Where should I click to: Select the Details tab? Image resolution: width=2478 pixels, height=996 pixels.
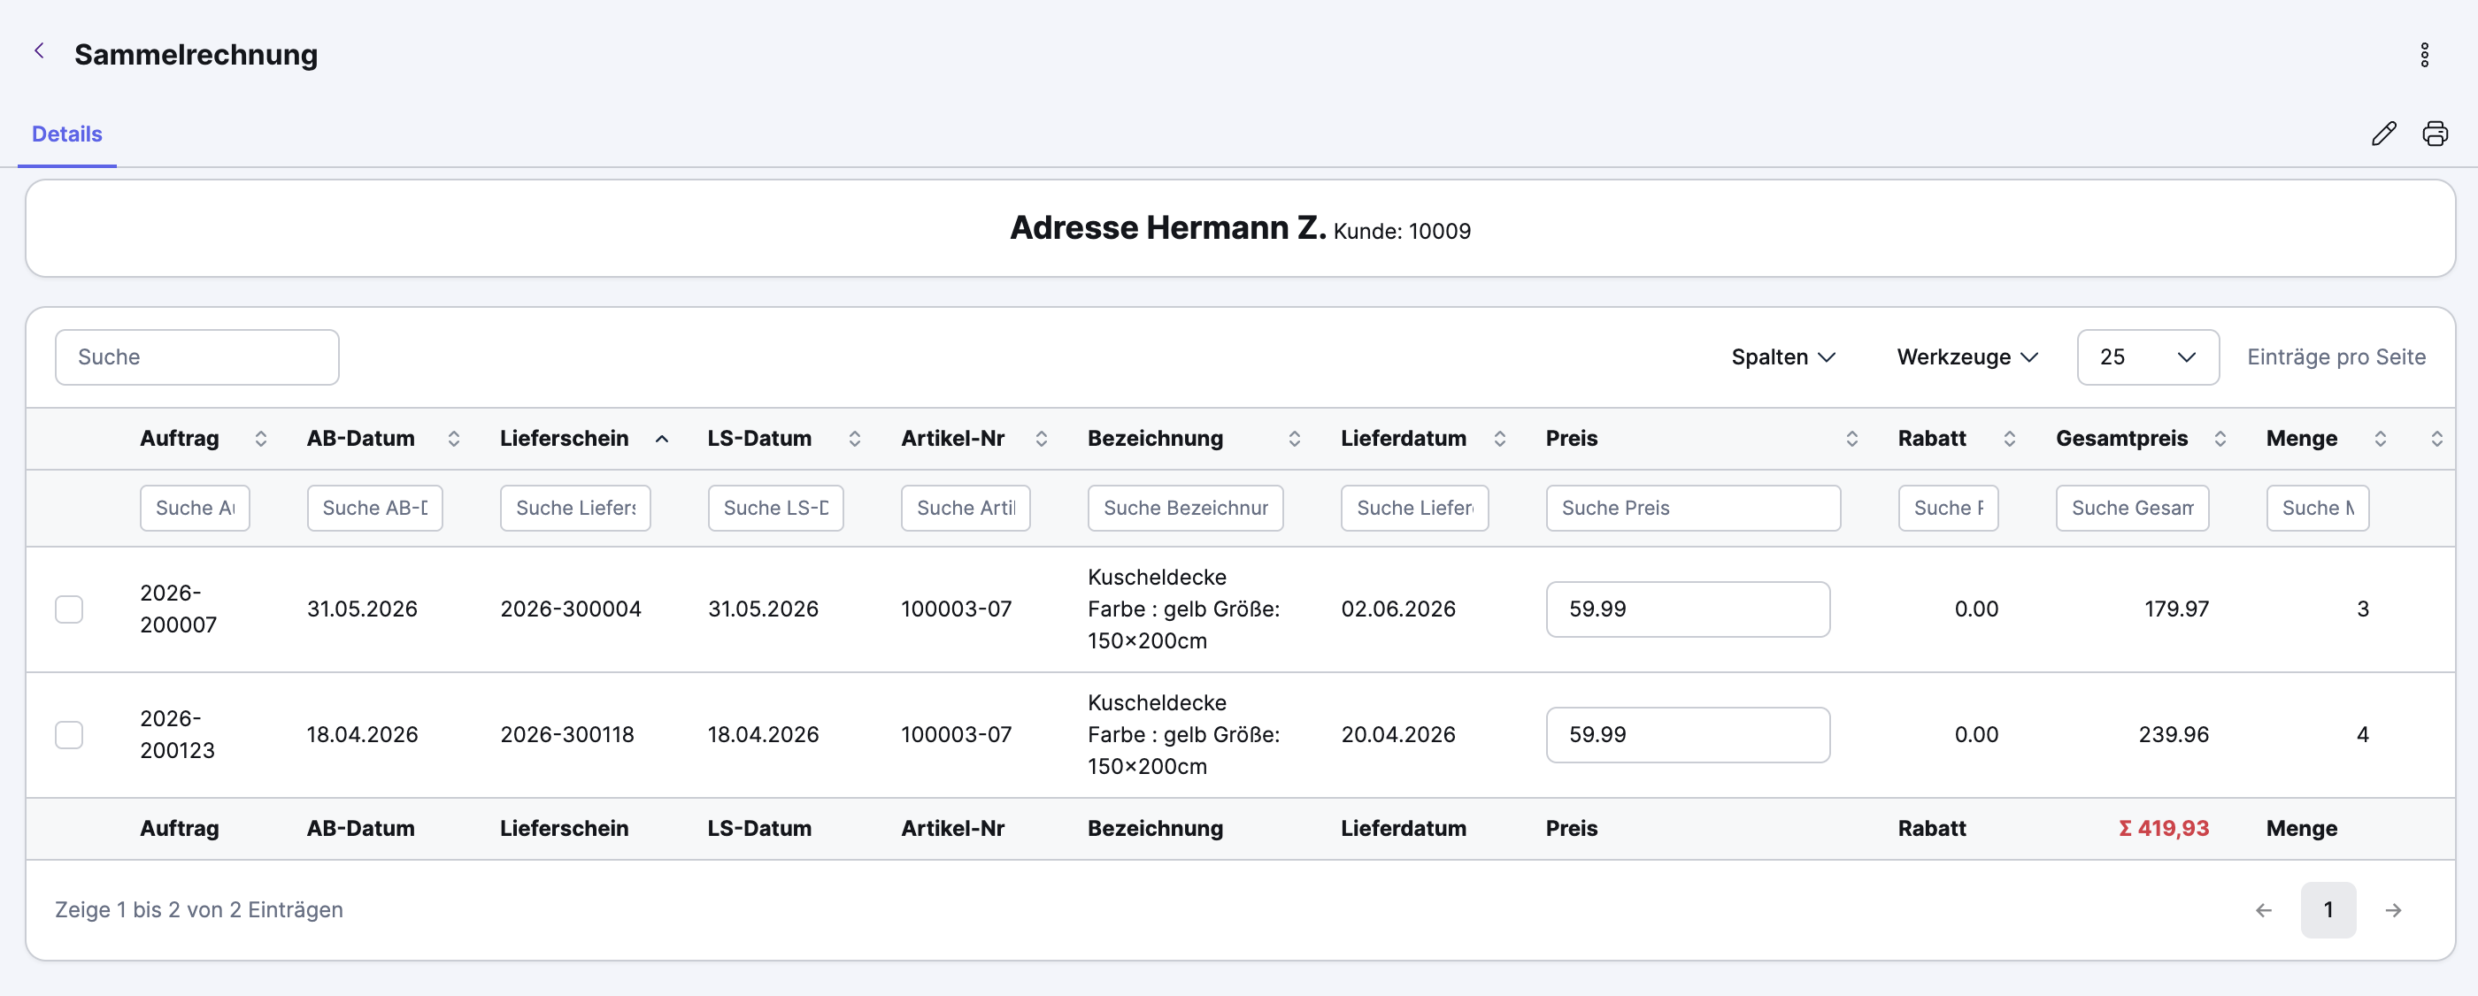point(67,134)
